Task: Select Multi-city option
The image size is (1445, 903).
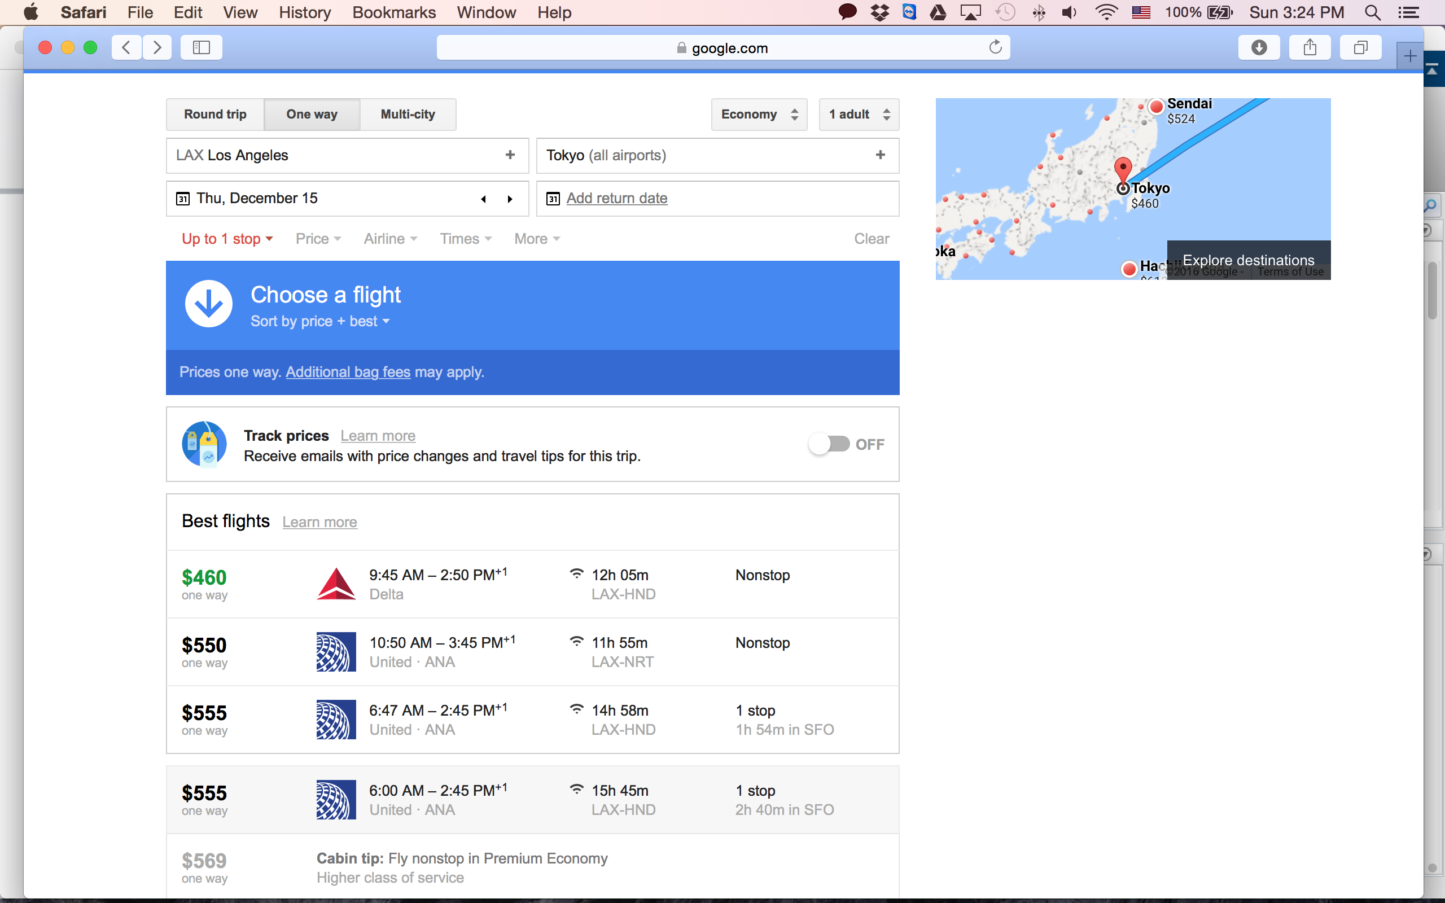Action: (x=408, y=114)
